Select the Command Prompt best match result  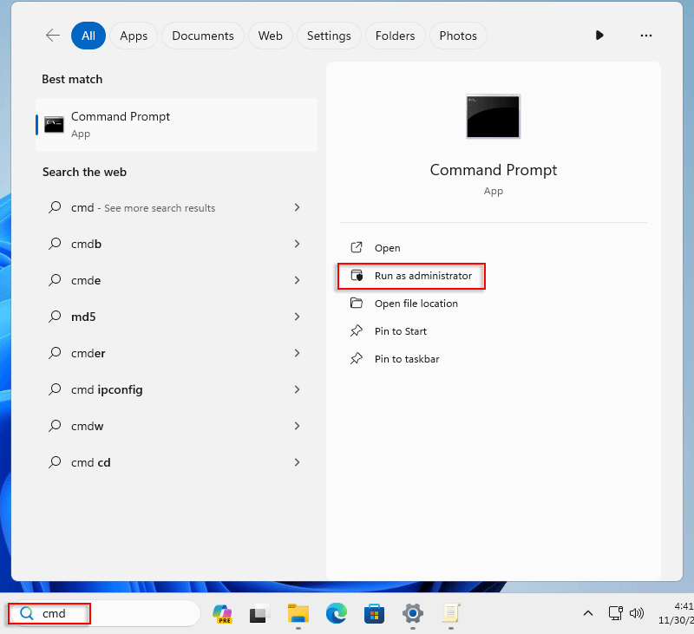(177, 125)
